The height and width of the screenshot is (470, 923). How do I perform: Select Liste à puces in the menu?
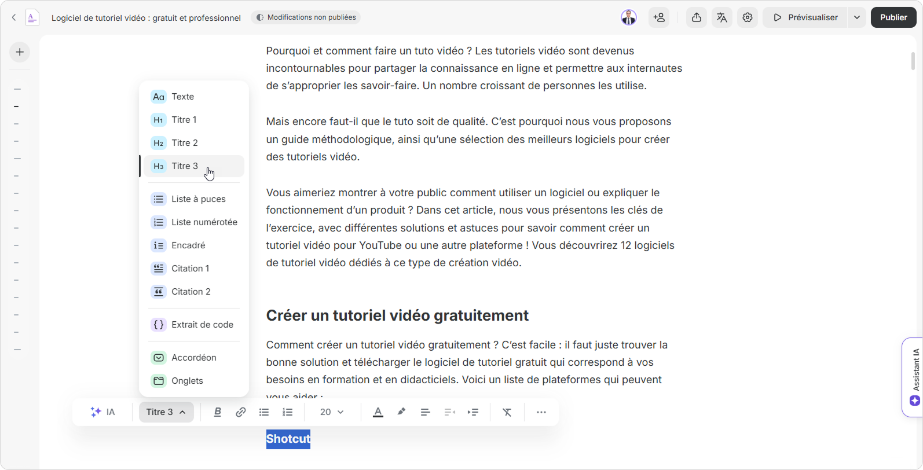[x=198, y=199]
